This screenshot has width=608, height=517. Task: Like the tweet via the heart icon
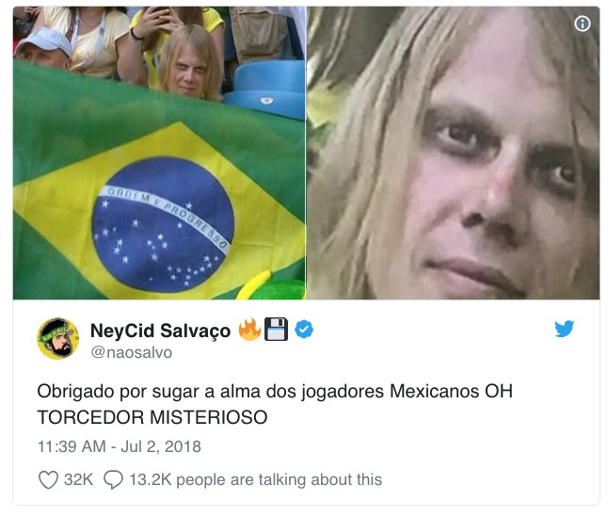click(x=48, y=479)
